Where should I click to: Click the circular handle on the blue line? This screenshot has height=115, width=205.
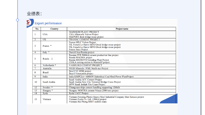tap(17, 20)
